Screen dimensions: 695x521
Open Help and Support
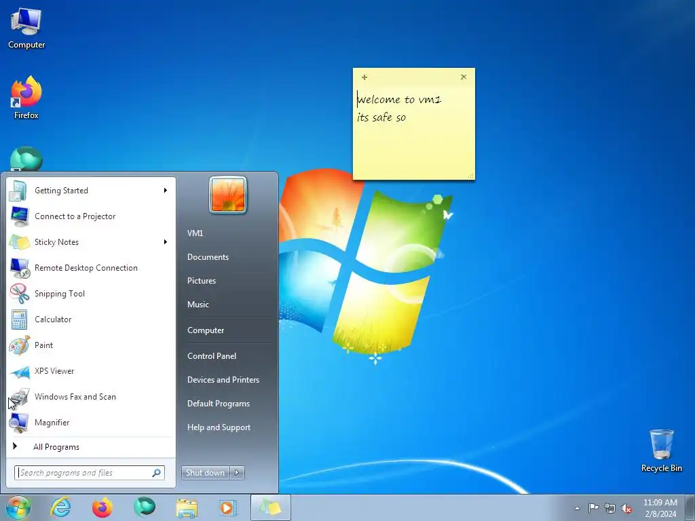pos(219,427)
